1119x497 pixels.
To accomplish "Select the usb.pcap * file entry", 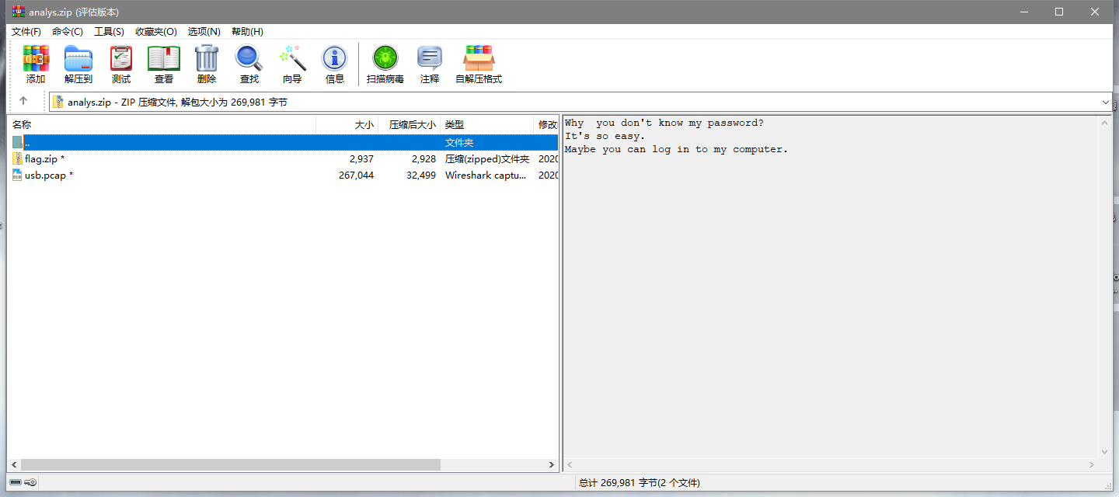I will [283, 176].
